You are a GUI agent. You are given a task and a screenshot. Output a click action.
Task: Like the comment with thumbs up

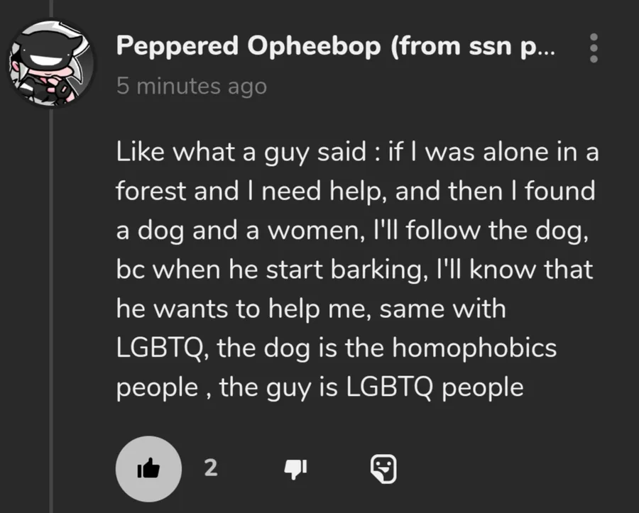coord(149,468)
